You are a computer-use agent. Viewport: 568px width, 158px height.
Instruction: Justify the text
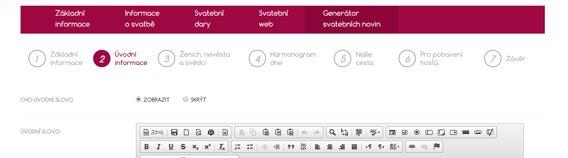click(354, 147)
